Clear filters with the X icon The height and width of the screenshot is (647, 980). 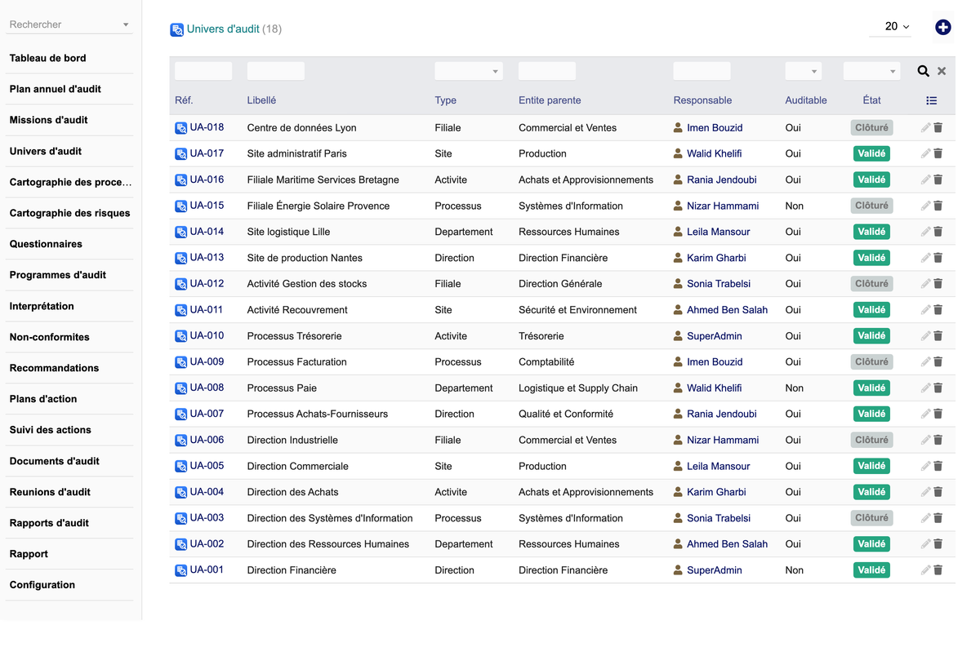click(942, 71)
